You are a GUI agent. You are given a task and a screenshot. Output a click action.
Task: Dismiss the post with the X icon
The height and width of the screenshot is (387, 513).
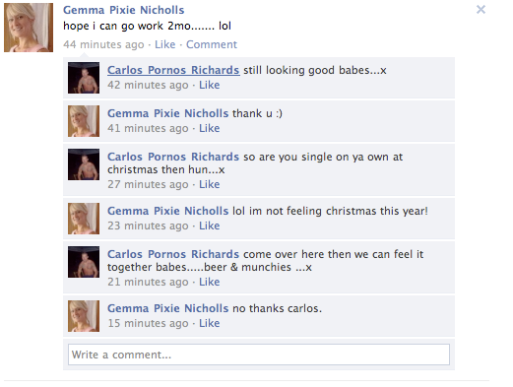[481, 10]
